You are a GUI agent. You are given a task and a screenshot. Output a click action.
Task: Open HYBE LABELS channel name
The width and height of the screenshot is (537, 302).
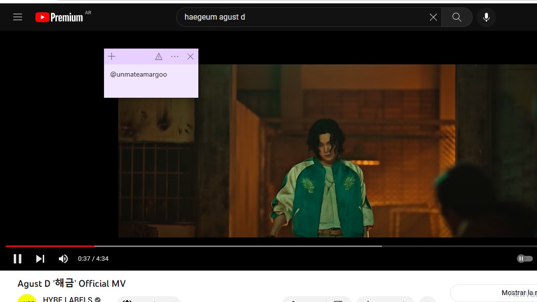coord(67,299)
